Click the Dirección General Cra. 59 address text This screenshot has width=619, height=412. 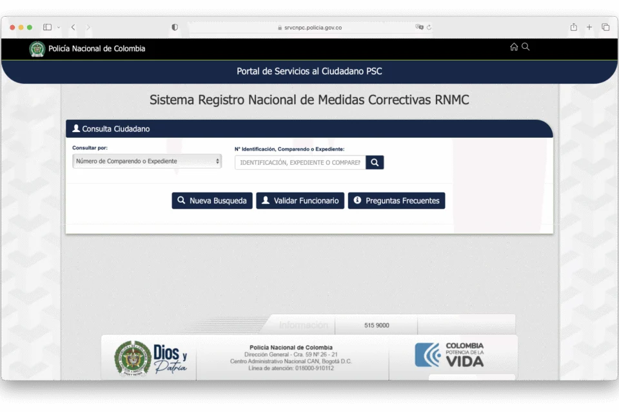(x=291, y=355)
